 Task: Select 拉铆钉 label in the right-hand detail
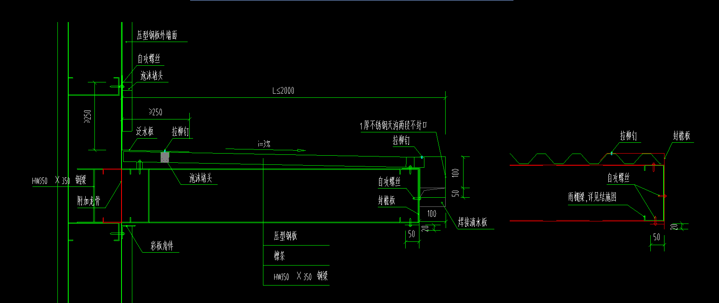628,136
